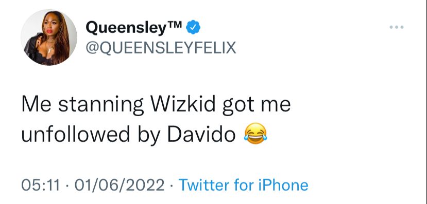
Task: Click the dot separator before Twitter
Action: pos(172,186)
